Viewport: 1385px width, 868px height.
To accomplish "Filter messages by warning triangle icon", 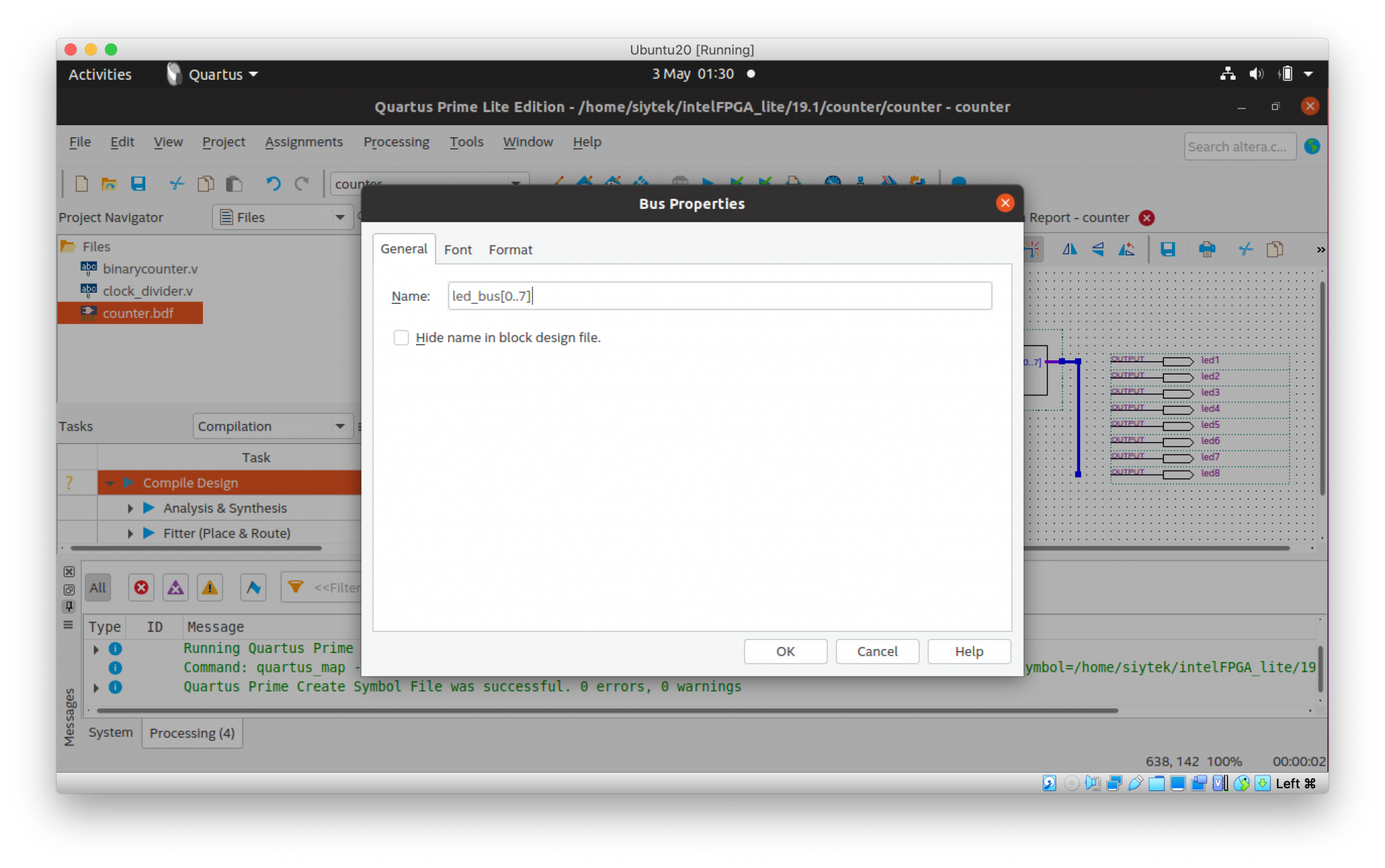I will pyautogui.click(x=210, y=587).
